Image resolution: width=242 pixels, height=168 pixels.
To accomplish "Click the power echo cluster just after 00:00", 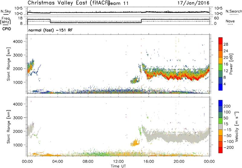I will (31, 66).
